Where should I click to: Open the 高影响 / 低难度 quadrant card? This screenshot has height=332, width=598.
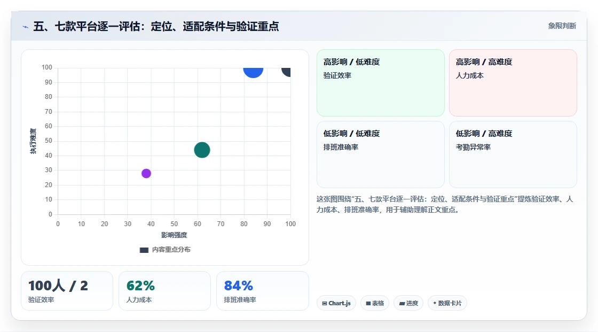(x=381, y=83)
